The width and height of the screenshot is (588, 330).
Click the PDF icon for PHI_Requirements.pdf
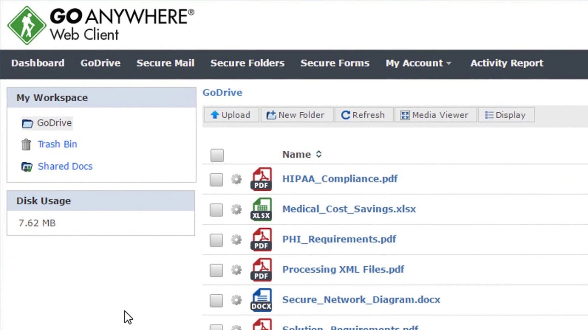[261, 239]
